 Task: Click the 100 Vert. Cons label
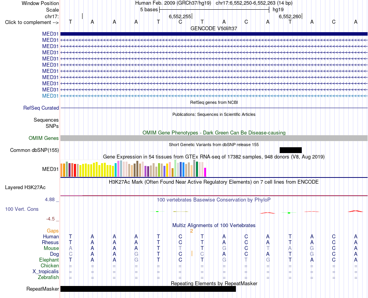(x=22, y=209)
